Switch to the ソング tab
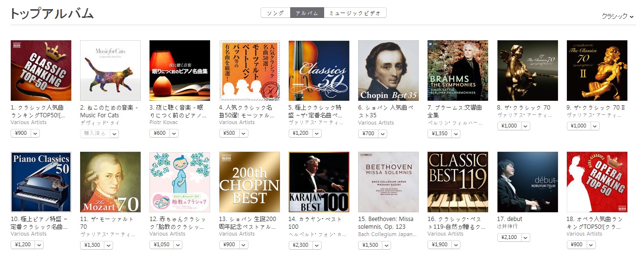 (275, 13)
